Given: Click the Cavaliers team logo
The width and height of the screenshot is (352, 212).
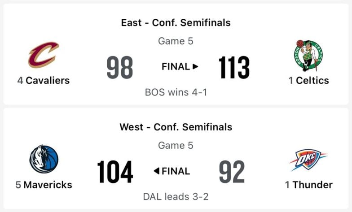Looking at the screenshot, I should [x=44, y=55].
